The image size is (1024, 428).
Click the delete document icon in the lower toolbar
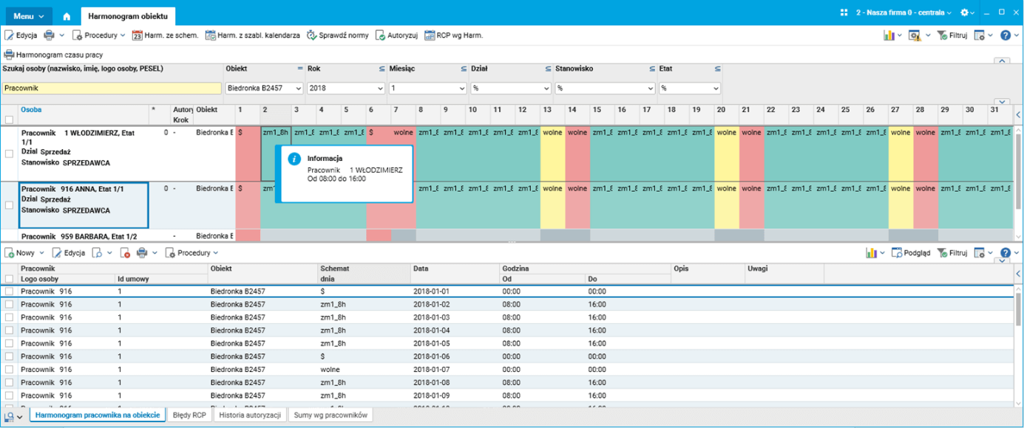point(125,252)
